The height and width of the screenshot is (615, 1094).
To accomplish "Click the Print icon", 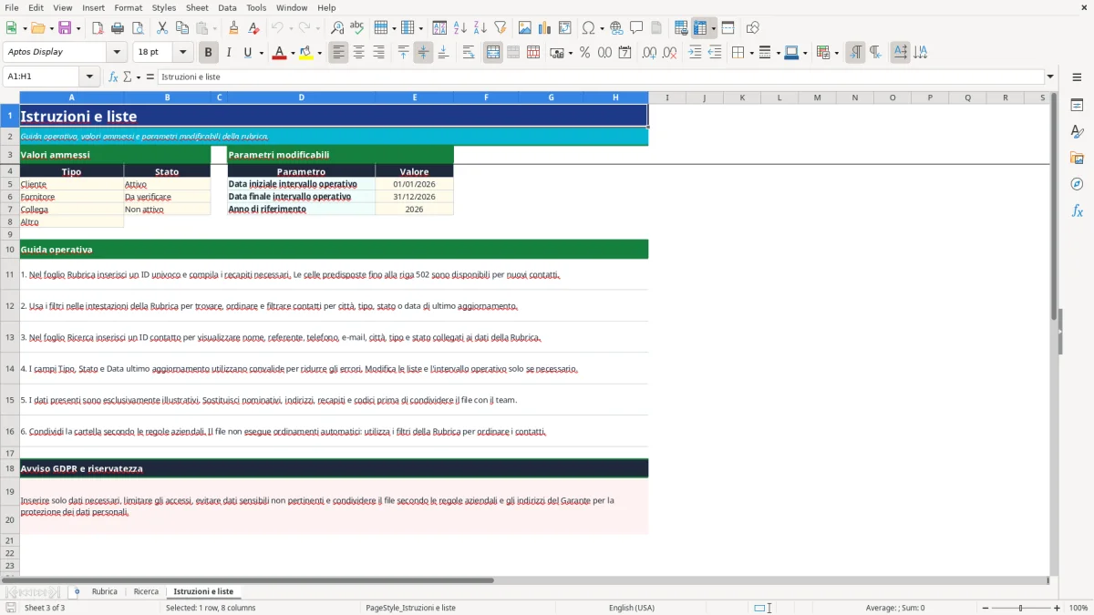I will coord(118,28).
